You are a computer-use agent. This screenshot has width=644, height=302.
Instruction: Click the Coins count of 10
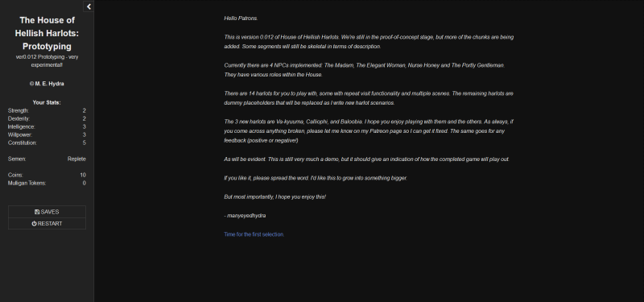[x=83, y=175]
